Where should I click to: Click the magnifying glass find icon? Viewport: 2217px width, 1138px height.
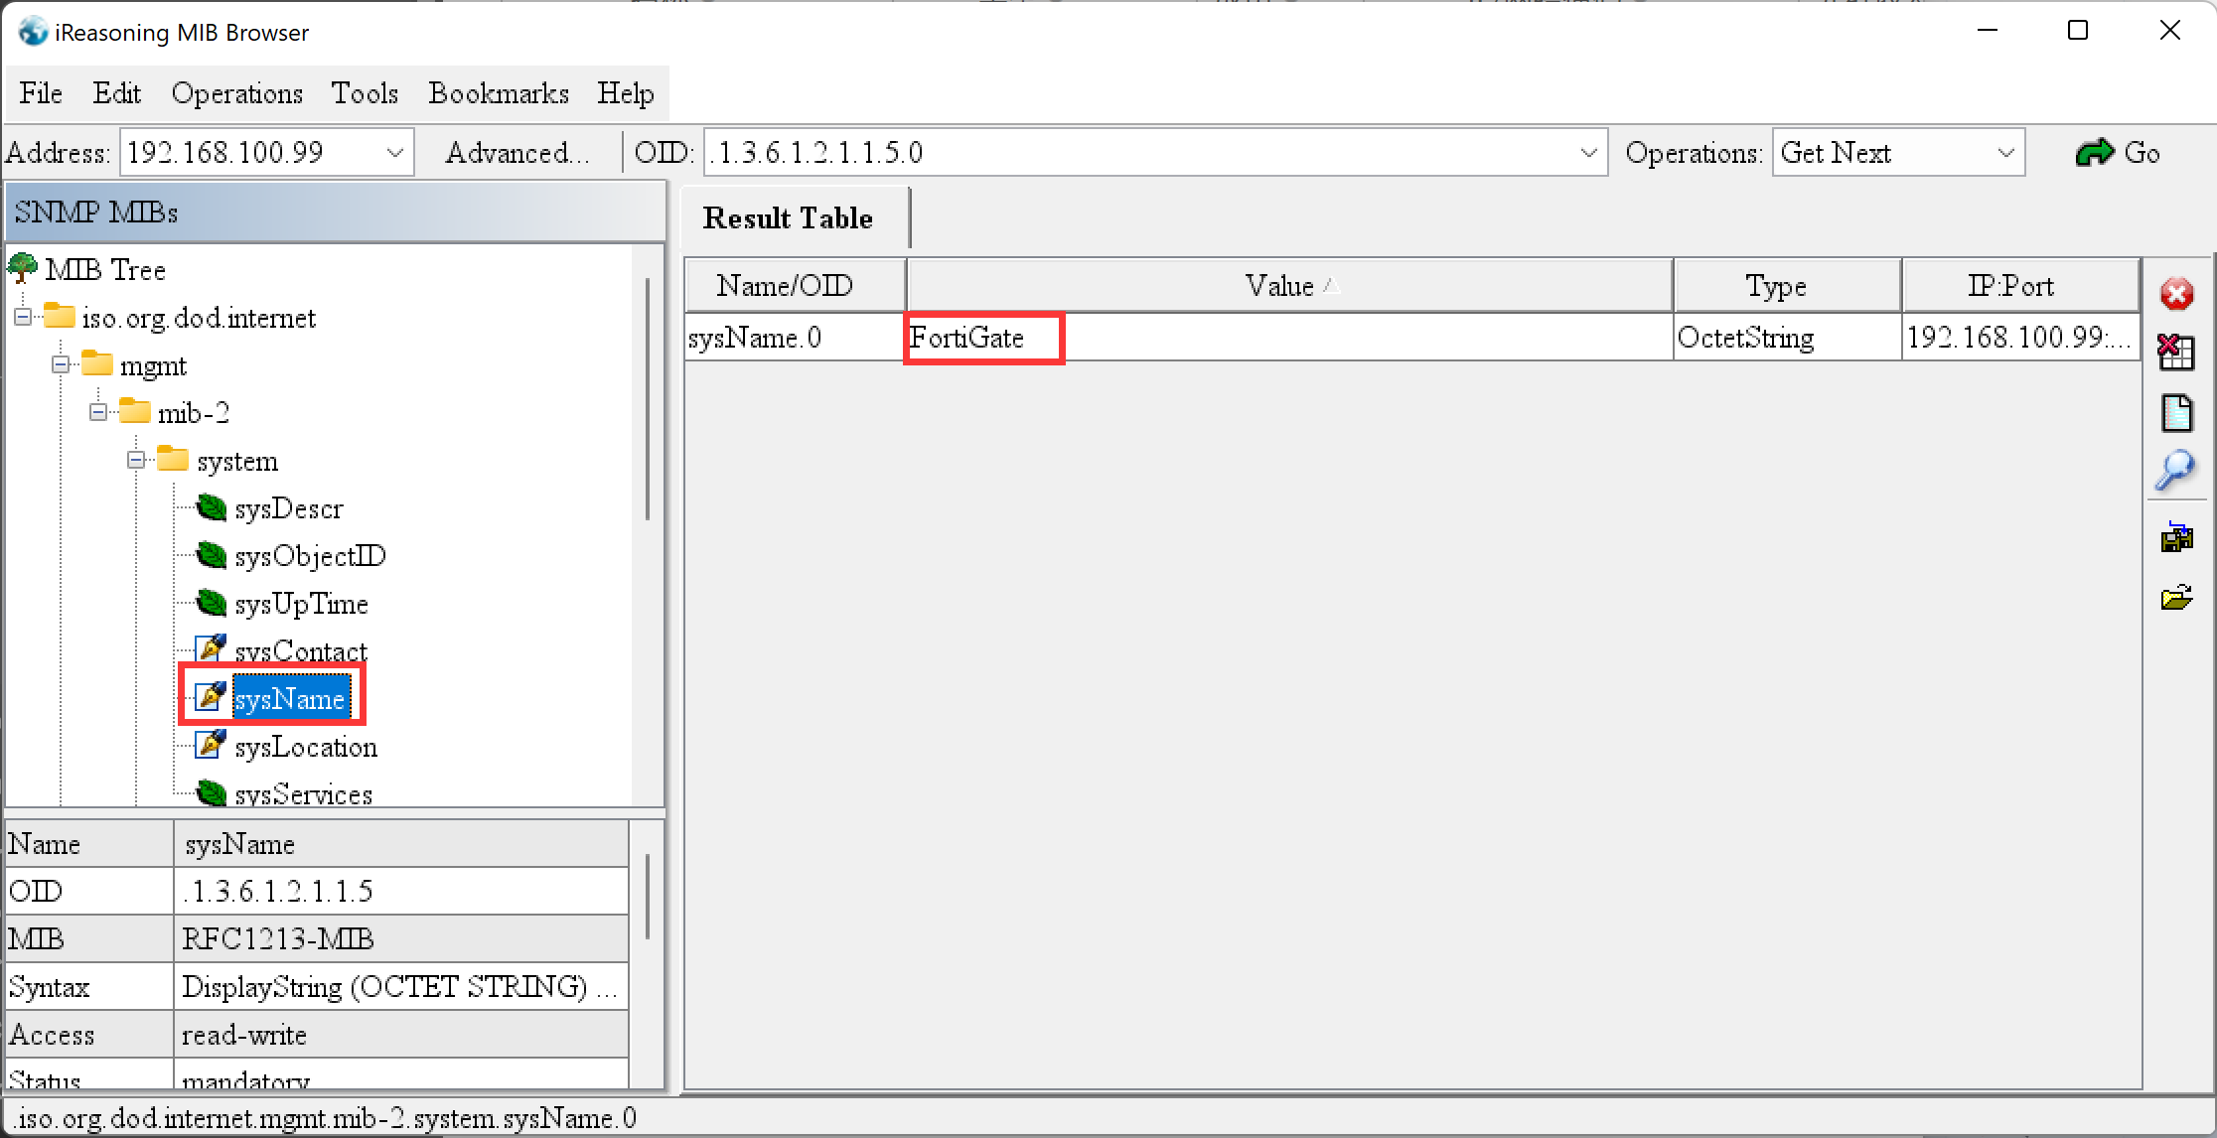pos(2175,471)
